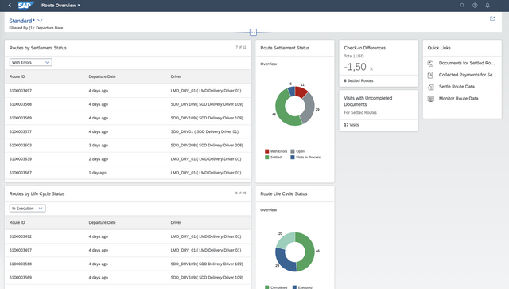Click Collected Payments quick link icon
509x289 pixels.
[430, 75]
